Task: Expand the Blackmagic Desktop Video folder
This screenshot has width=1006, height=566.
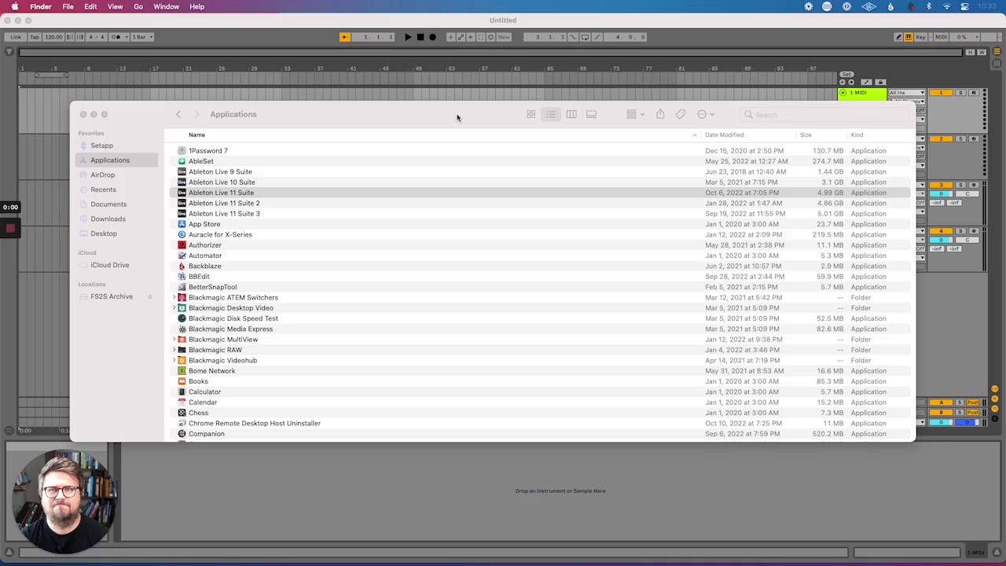Action: 174,308
